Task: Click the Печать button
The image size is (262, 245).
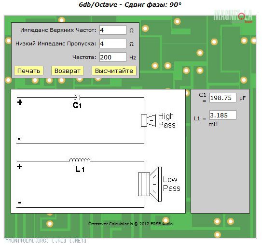Action: (x=29, y=71)
